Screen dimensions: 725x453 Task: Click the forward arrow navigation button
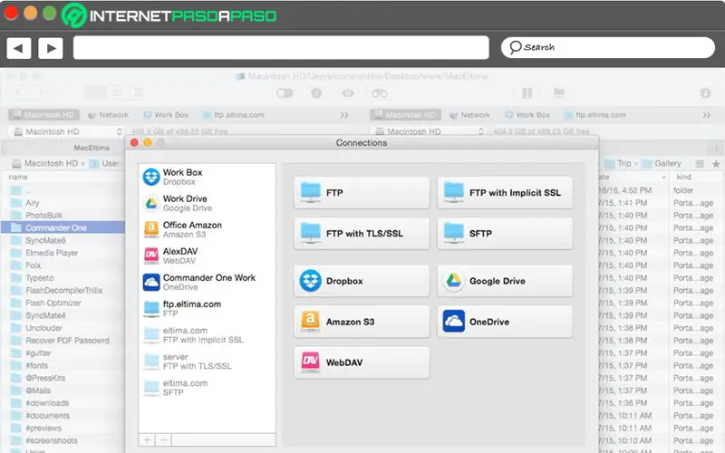pos(51,48)
